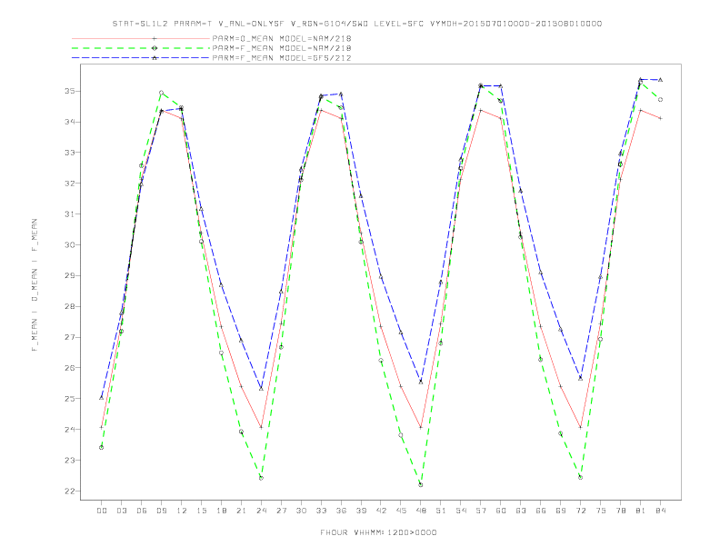
Task: Click y-axis tick label 34
Action: click(69, 122)
